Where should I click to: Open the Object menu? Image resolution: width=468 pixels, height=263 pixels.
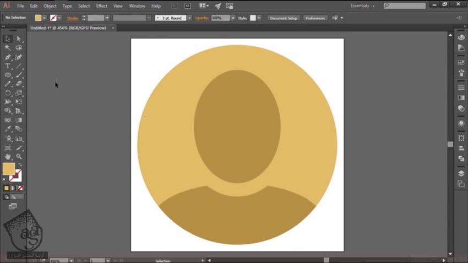[x=50, y=6]
